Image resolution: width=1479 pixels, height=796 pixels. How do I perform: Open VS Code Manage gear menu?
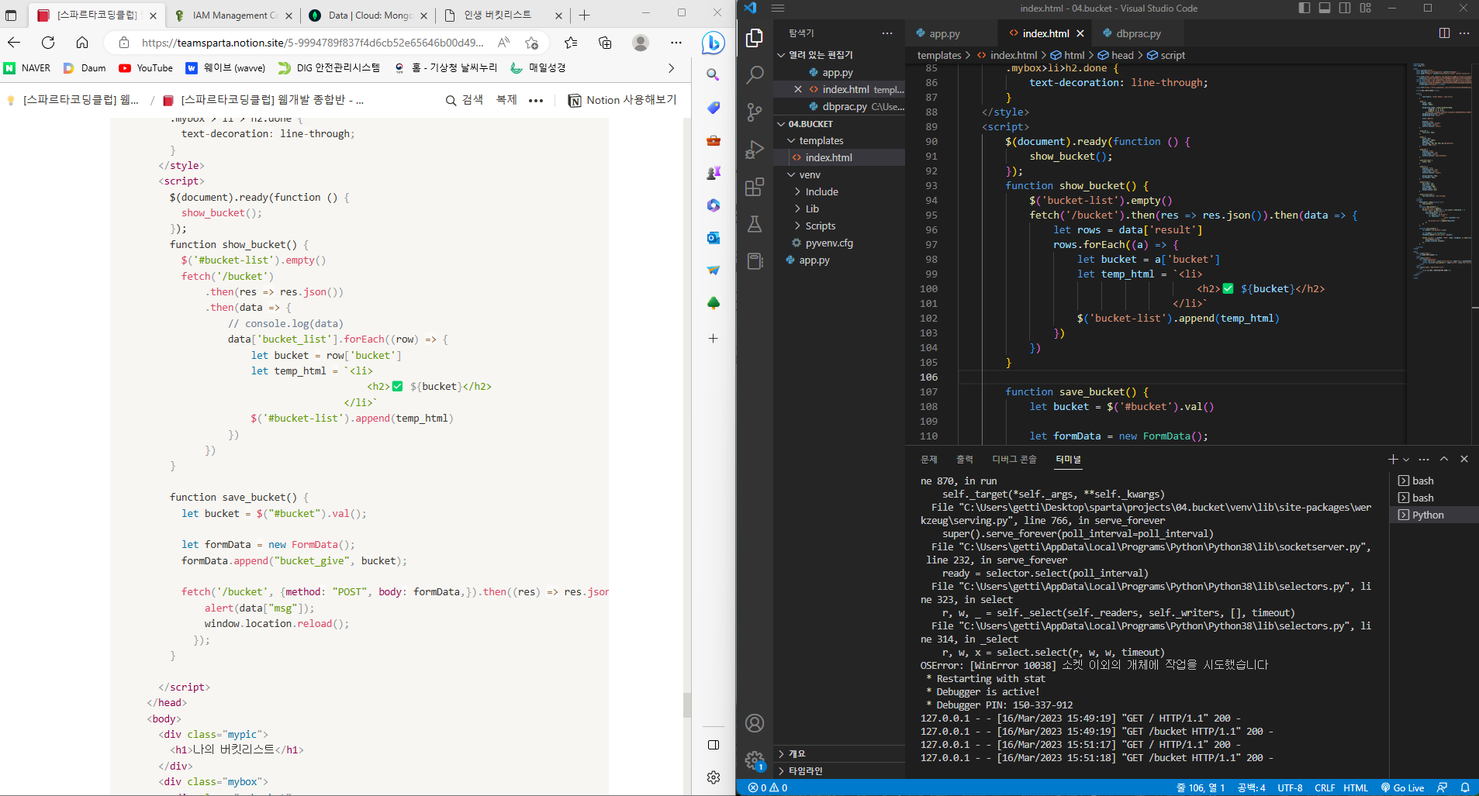coord(754,760)
